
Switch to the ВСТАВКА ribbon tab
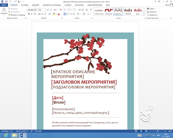pos(25,5)
